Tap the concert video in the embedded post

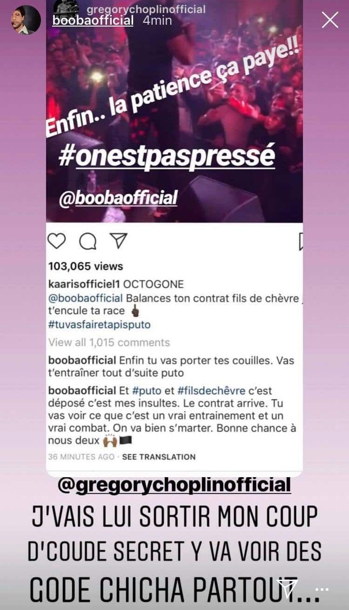(x=174, y=112)
